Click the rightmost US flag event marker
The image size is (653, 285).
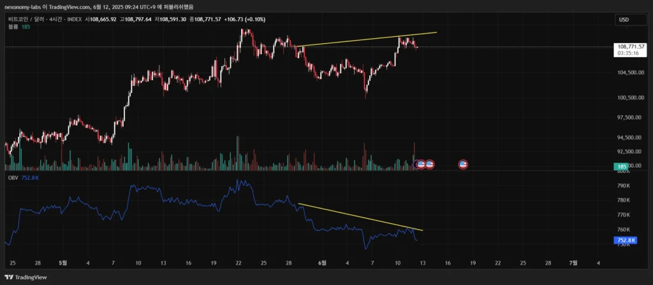pos(464,165)
